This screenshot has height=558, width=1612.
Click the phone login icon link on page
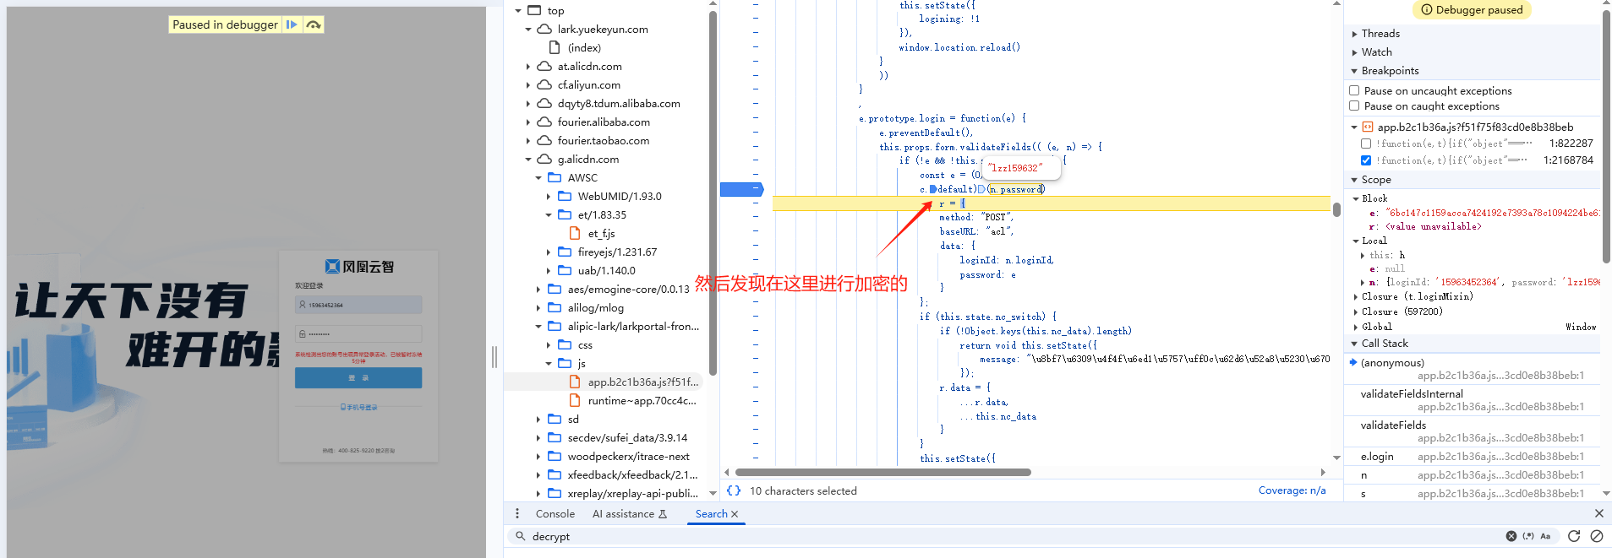(x=359, y=407)
